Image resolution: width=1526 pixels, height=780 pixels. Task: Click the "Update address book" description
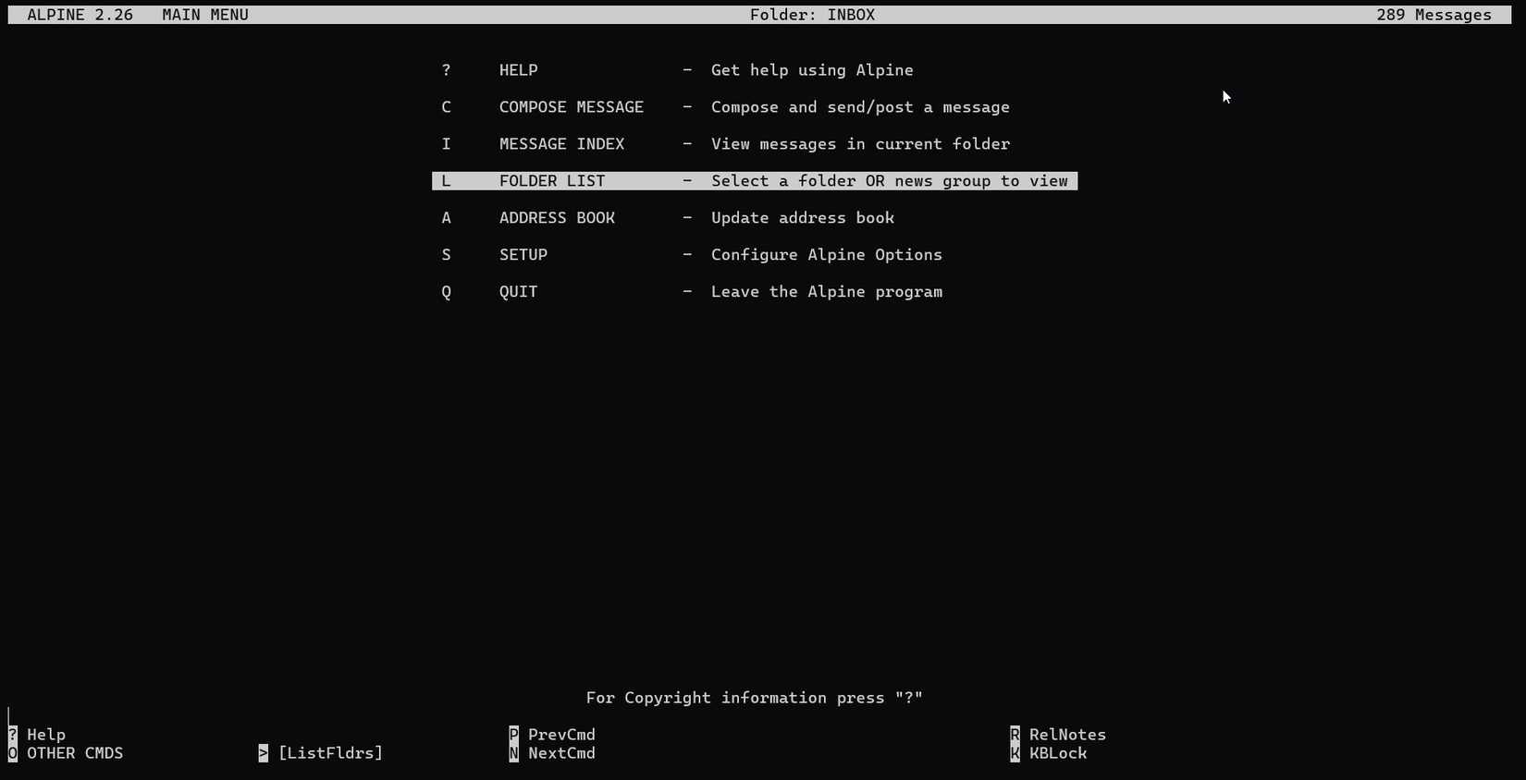[803, 218]
